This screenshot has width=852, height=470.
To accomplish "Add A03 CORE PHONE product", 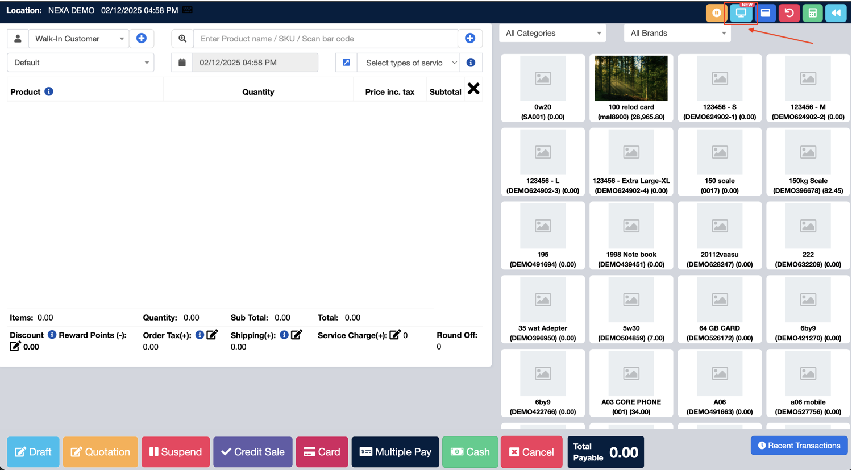I will pyautogui.click(x=631, y=383).
